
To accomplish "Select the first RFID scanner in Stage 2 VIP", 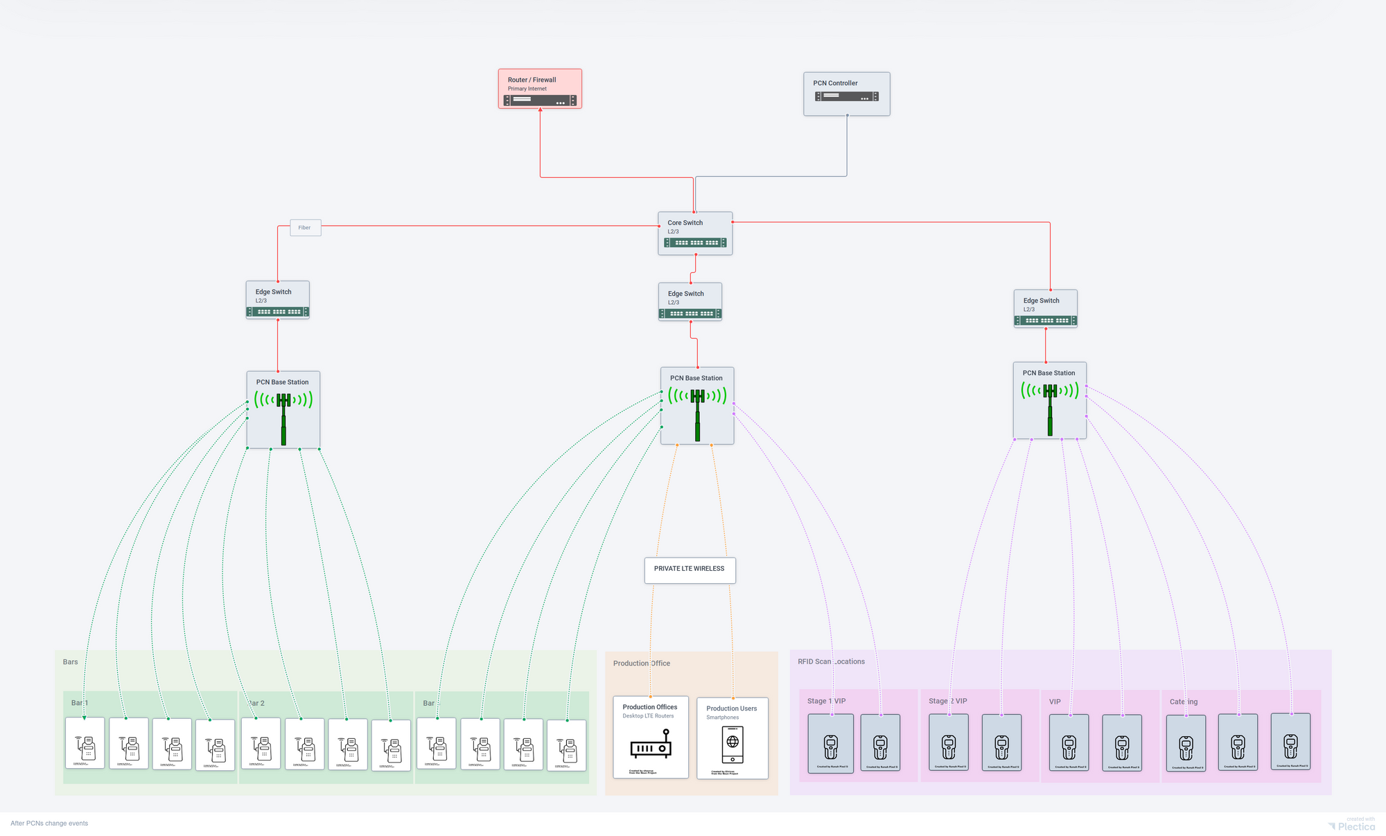I will click(x=949, y=742).
